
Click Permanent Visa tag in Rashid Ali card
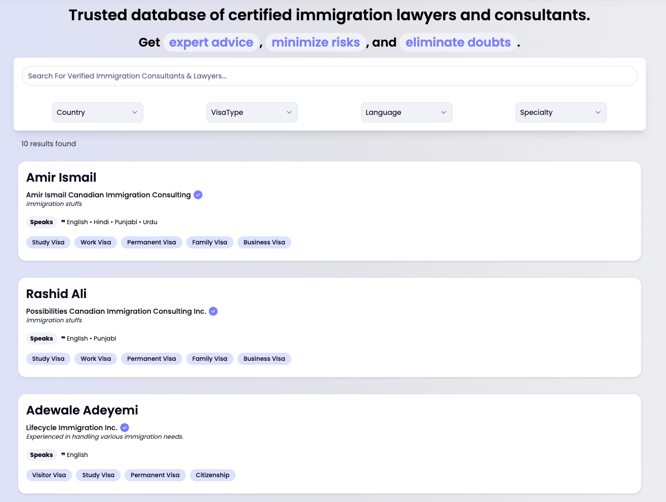pos(151,359)
